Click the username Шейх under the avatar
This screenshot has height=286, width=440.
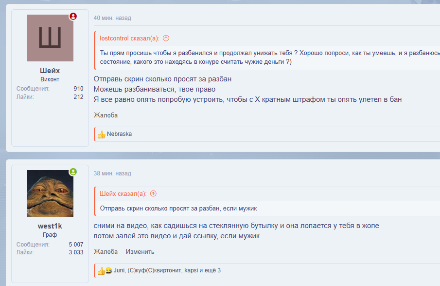tap(50, 71)
